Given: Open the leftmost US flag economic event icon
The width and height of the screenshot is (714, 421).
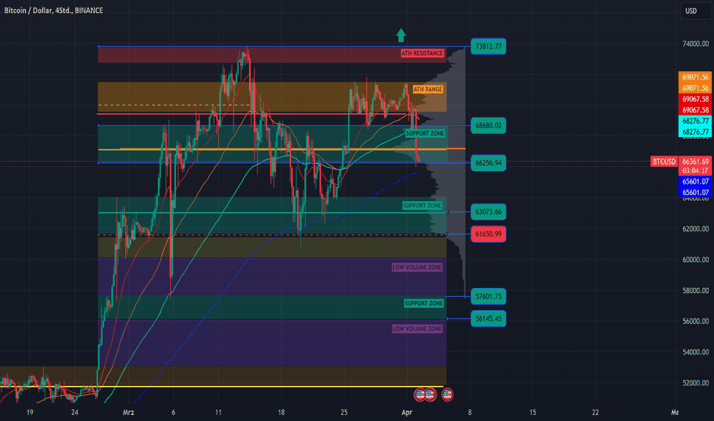Looking at the screenshot, I should 421,394.
